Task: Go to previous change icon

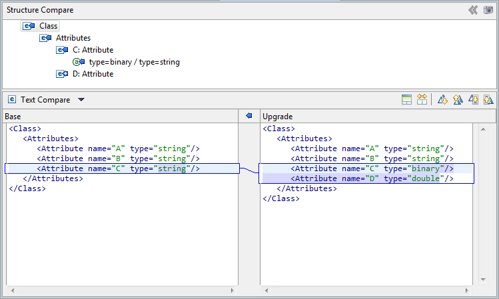Action: (x=488, y=100)
